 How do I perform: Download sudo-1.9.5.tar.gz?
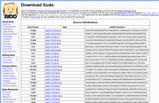(x=52, y=37)
